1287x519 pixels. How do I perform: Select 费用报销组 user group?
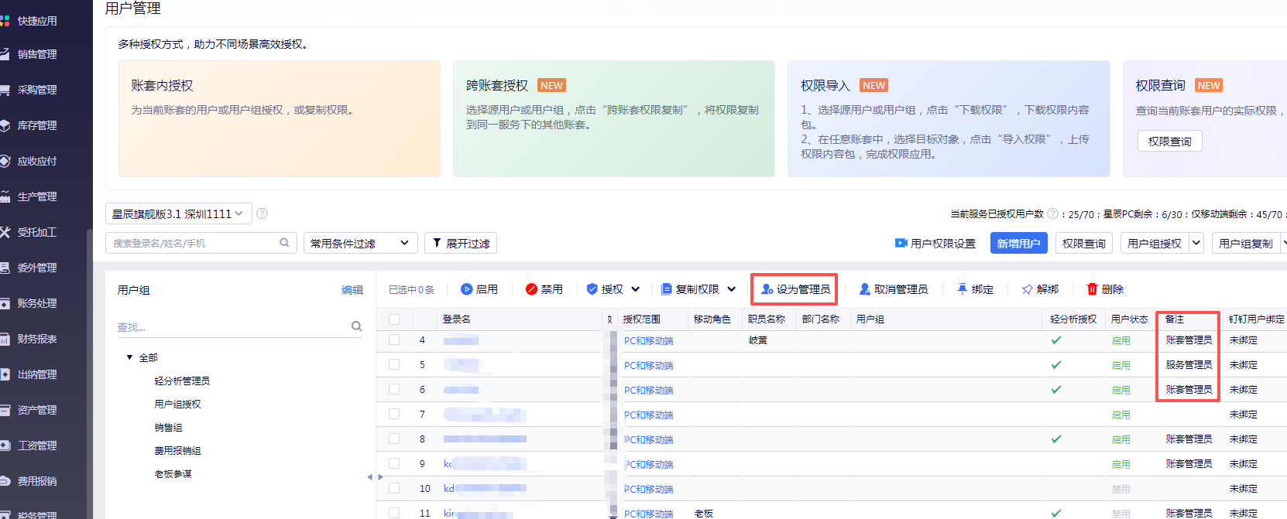[x=177, y=450]
